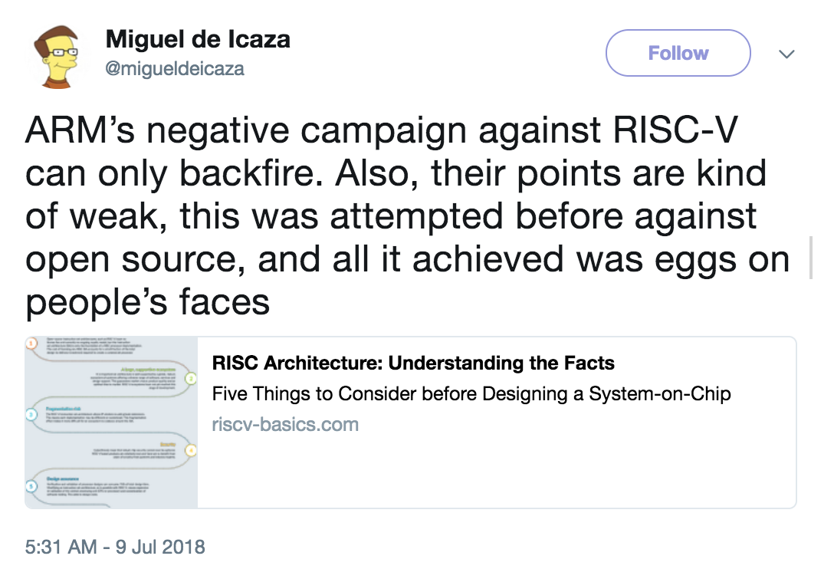Click the light blue number 3 circle
The image size is (834, 569).
pyautogui.click(x=31, y=415)
